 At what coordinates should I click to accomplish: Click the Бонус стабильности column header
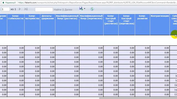(16, 24)
